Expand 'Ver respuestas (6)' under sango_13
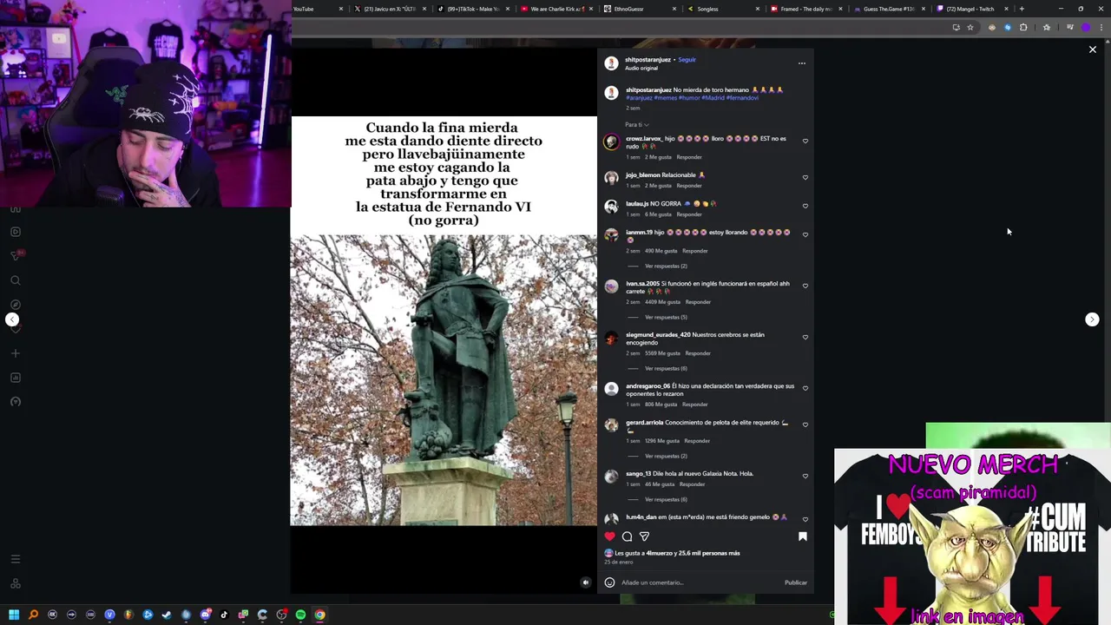Screen dimensions: 1111x625 (666, 500)
